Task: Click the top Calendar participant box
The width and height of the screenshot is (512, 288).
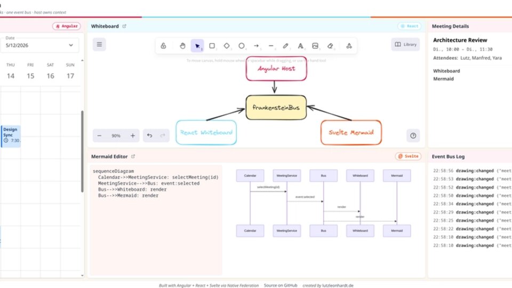Action: tap(250, 175)
